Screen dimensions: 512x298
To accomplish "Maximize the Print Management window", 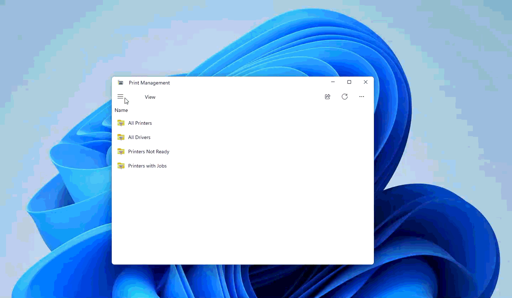I will pos(349,82).
